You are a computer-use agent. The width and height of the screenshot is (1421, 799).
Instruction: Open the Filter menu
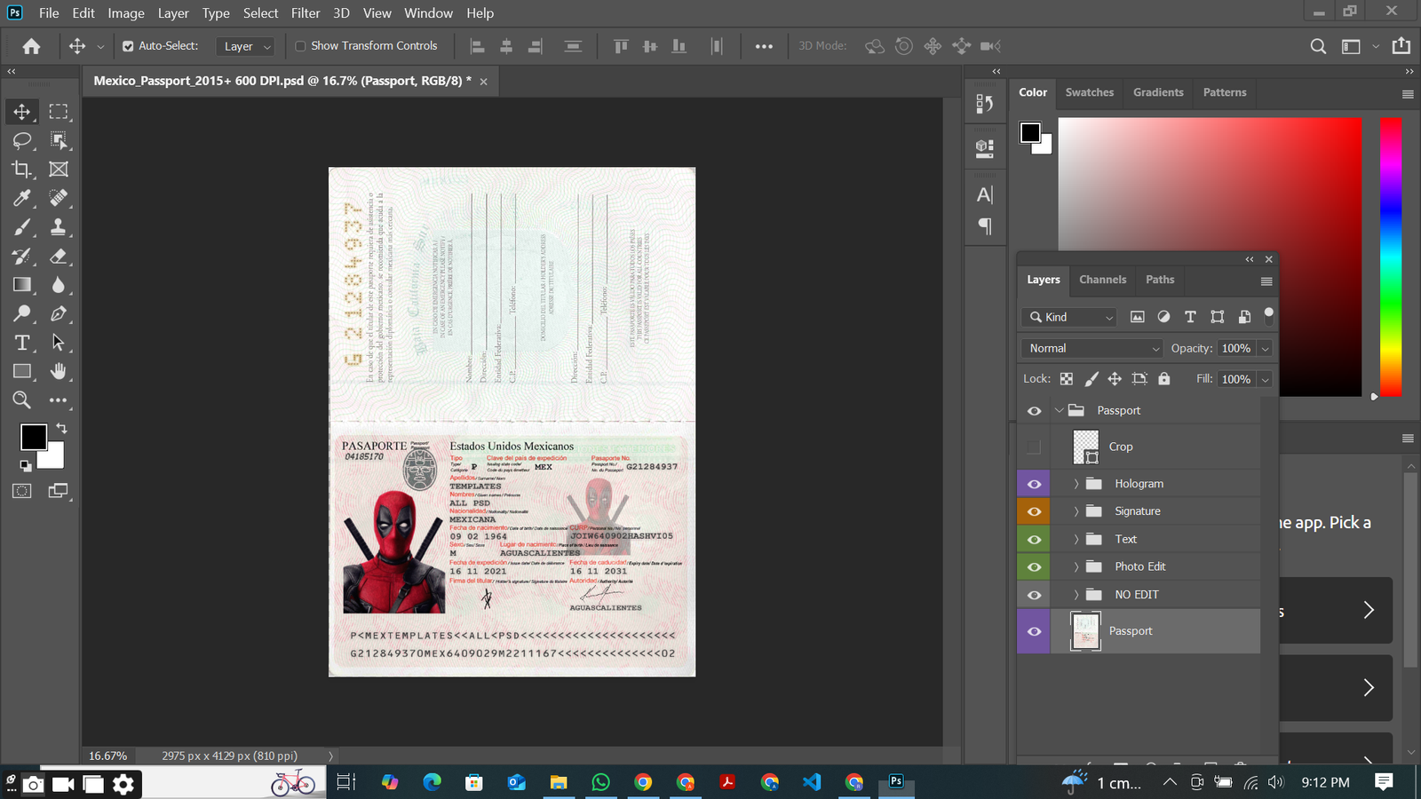tap(306, 13)
